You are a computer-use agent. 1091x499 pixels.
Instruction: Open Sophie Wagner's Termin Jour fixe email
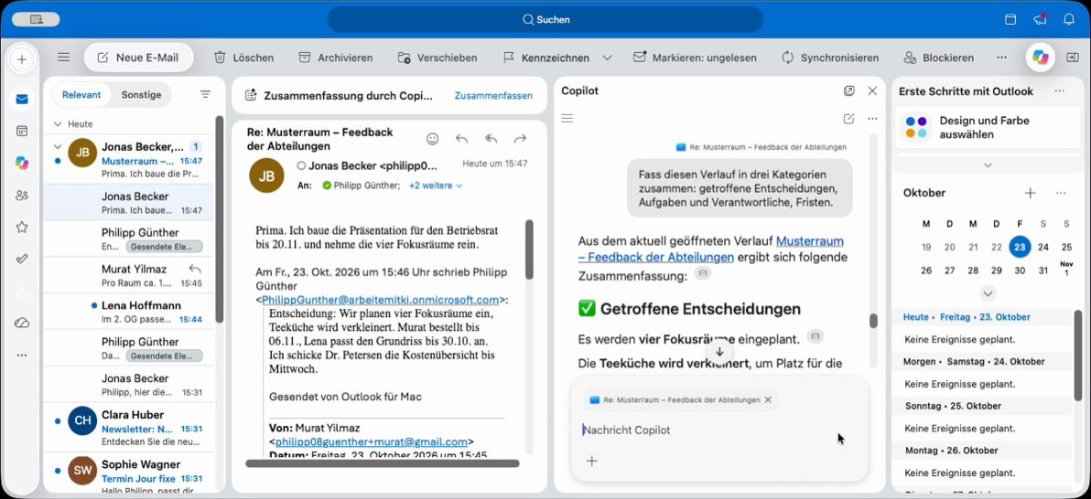pyautogui.click(x=129, y=474)
